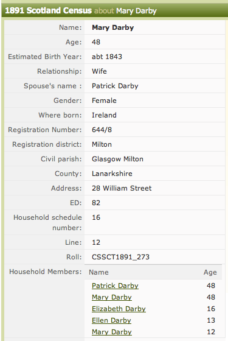This screenshot has height=341, width=228.
Task: Click the Name column header in household table
Action: pyautogui.click(x=98, y=272)
